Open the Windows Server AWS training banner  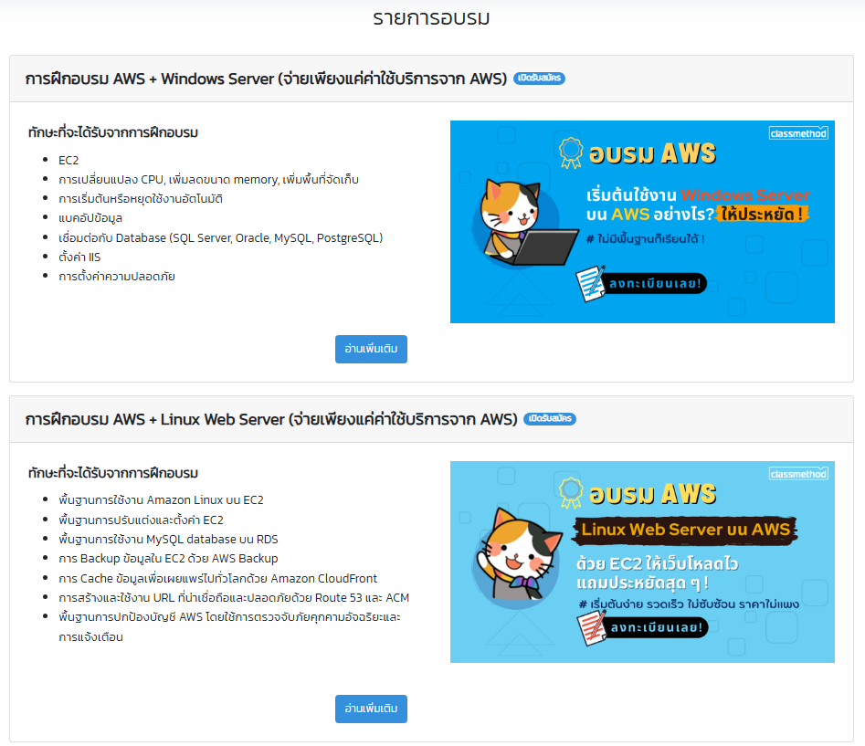(642, 222)
